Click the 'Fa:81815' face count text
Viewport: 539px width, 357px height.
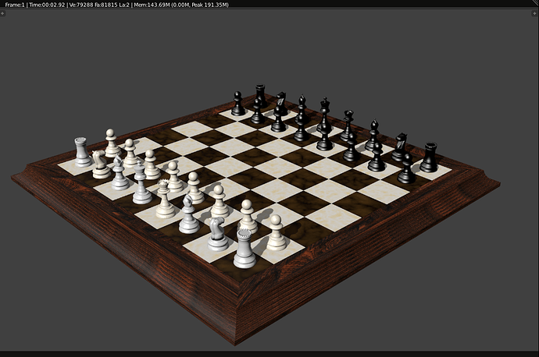point(106,5)
